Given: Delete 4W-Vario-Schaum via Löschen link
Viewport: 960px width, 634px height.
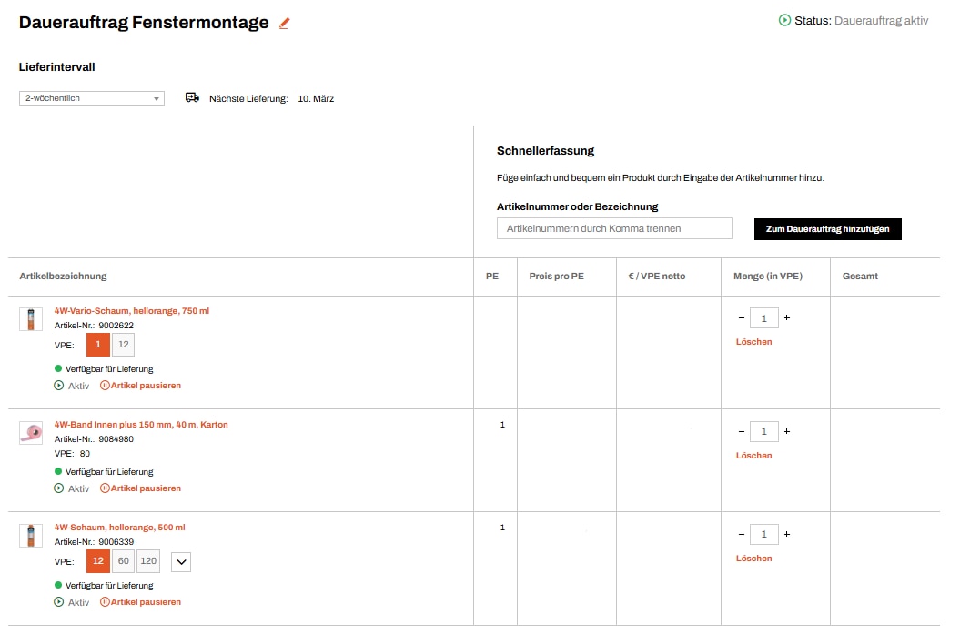Looking at the screenshot, I should click(x=753, y=342).
